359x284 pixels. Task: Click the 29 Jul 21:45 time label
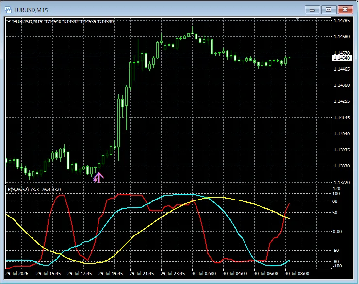point(142,274)
